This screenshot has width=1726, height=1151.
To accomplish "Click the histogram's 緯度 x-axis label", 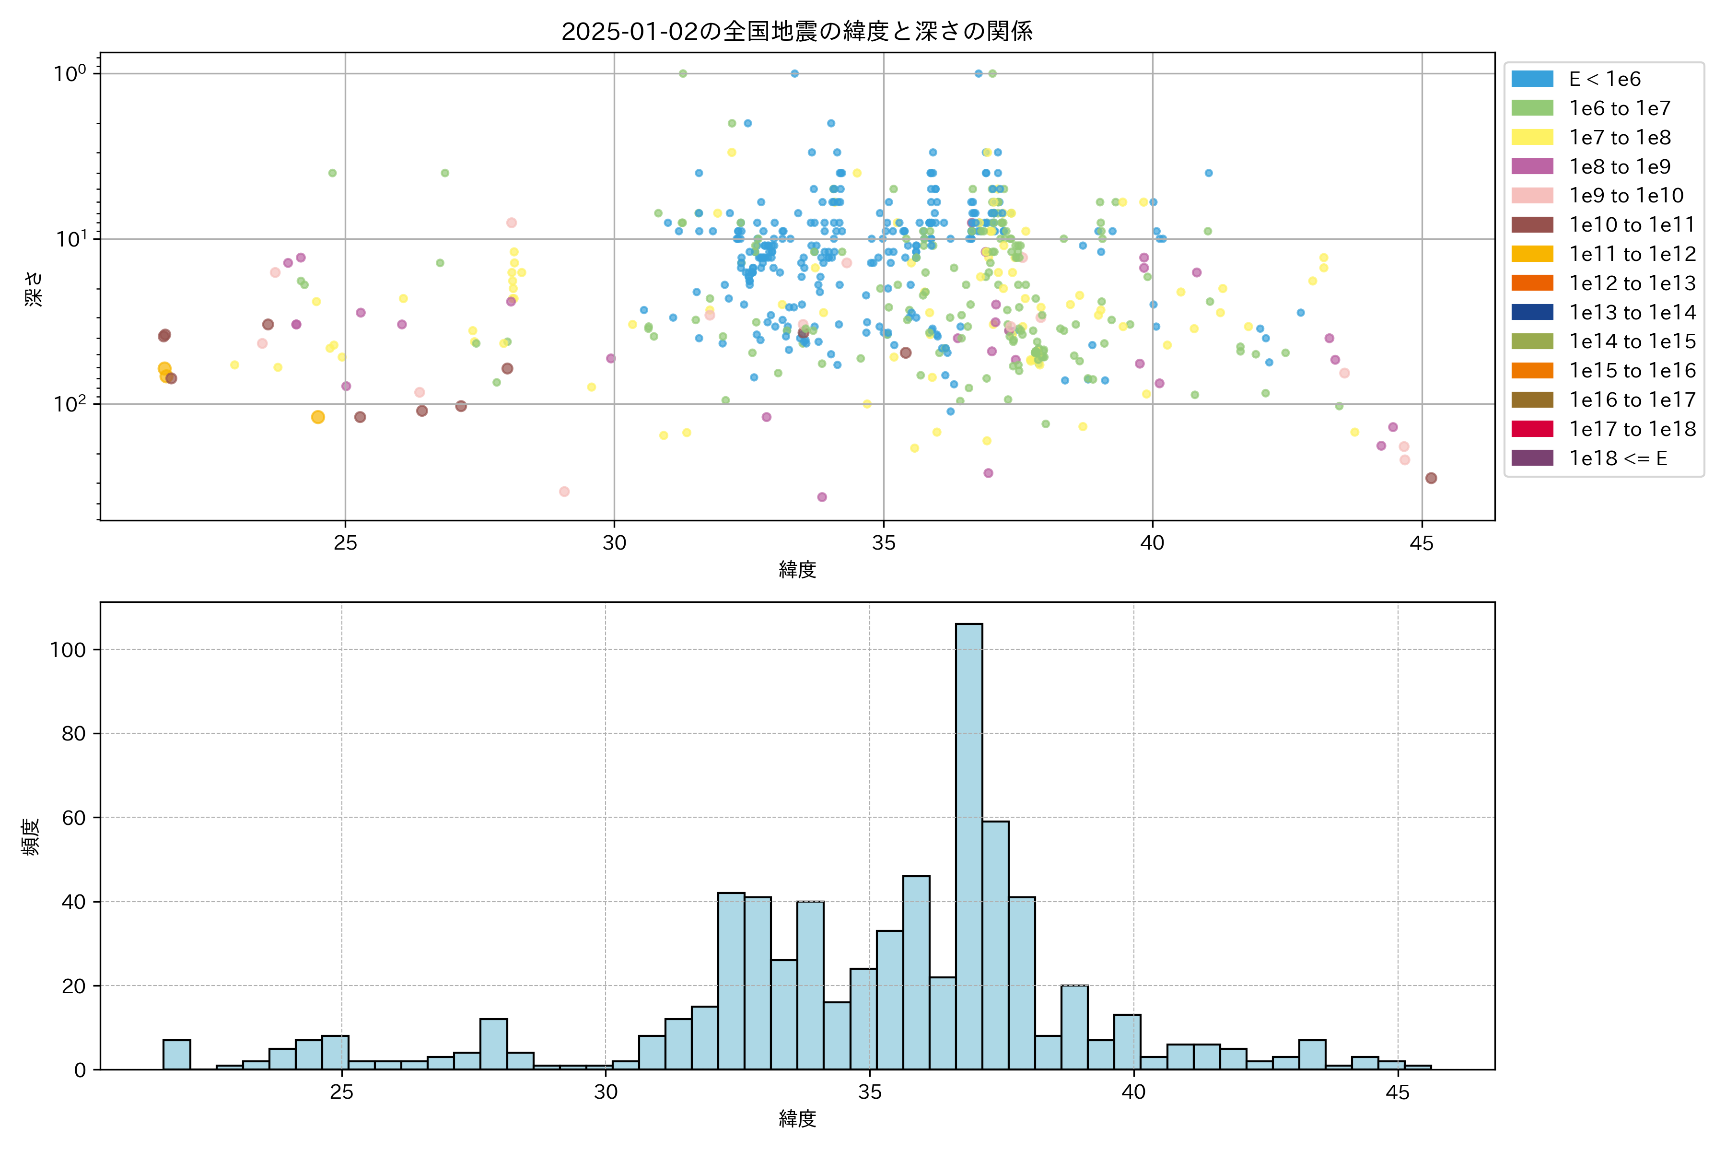I will point(797,1119).
